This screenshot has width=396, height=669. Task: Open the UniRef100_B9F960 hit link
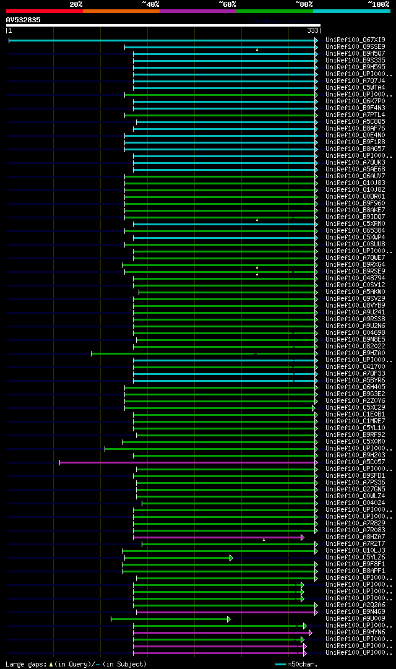tap(355, 204)
